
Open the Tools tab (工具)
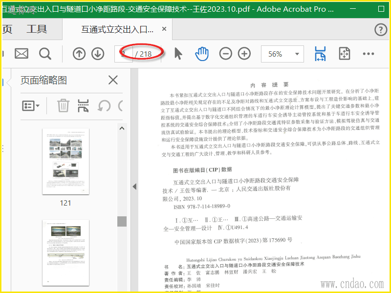click(x=37, y=29)
